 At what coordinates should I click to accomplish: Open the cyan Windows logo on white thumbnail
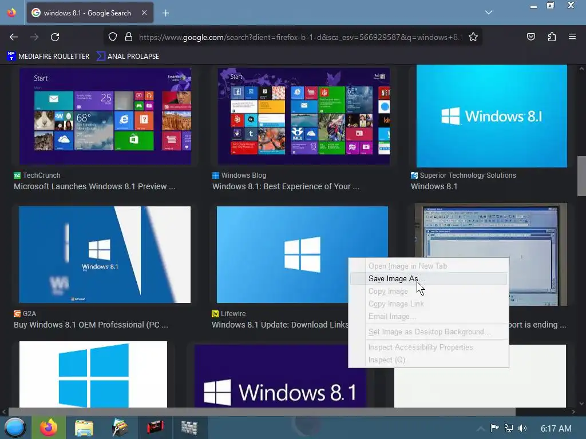coord(93,374)
